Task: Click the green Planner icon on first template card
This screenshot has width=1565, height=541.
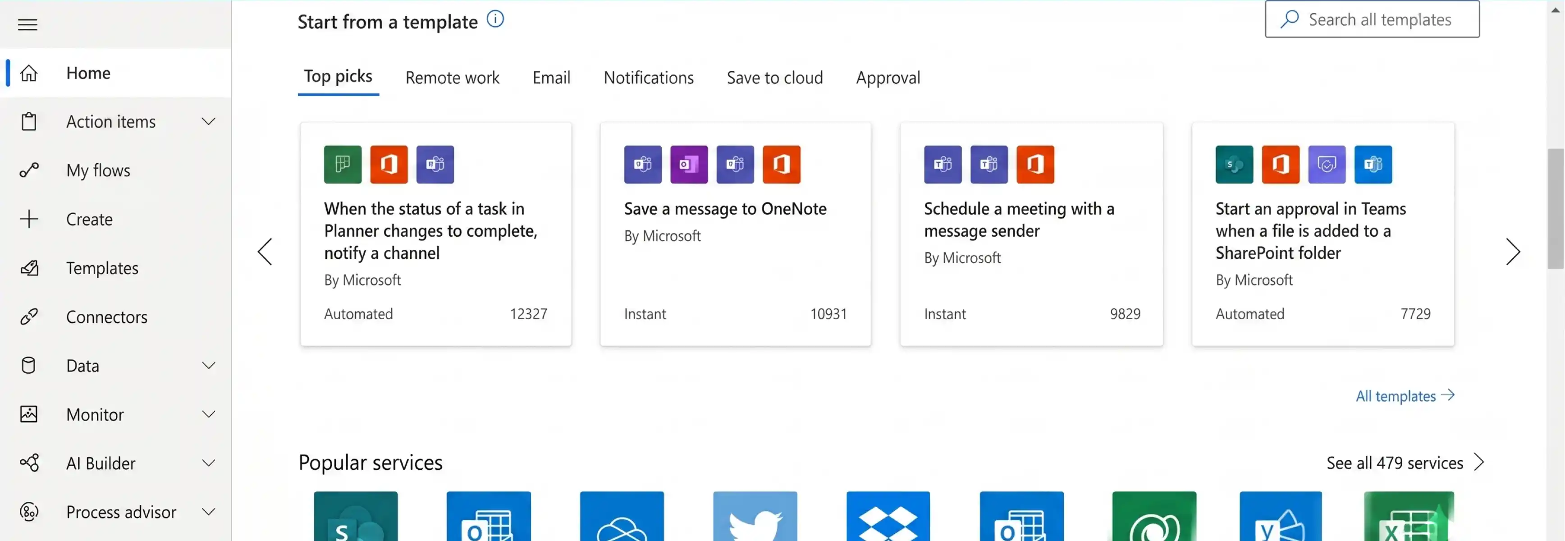Action: (x=343, y=164)
